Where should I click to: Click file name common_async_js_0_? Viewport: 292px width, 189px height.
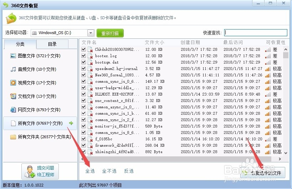pyautogui.click(x=117, y=107)
